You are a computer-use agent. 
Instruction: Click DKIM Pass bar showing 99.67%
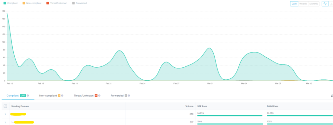300,116
